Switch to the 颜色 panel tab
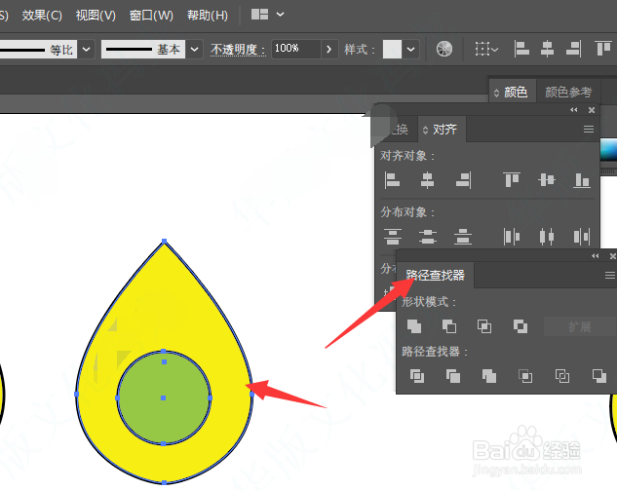Viewport: 617px width, 491px height. tap(513, 92)
